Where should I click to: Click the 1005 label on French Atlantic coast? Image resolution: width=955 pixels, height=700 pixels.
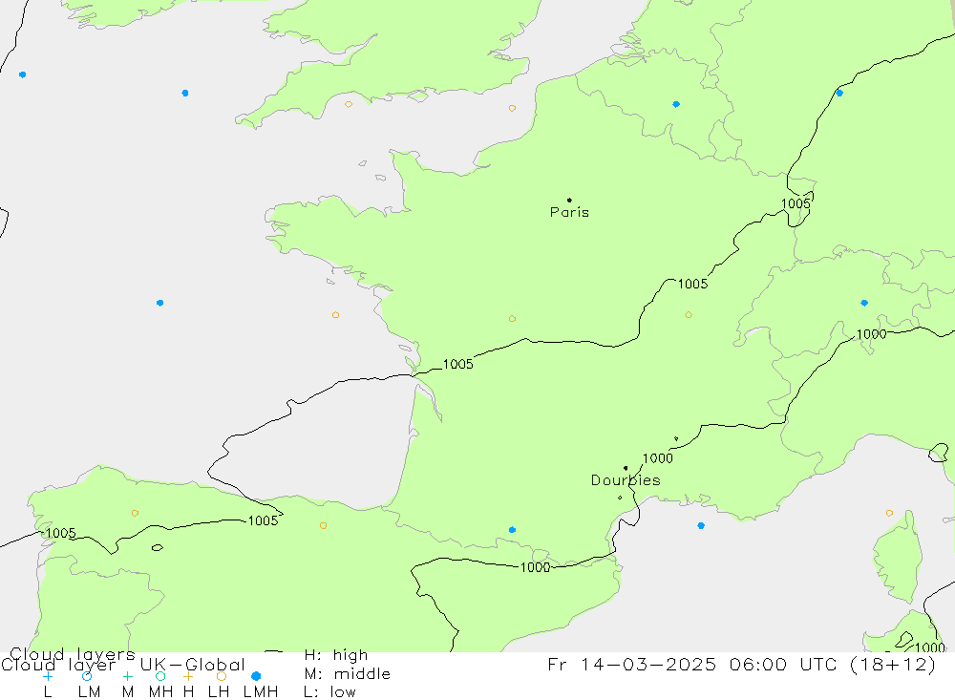(458, 364)
